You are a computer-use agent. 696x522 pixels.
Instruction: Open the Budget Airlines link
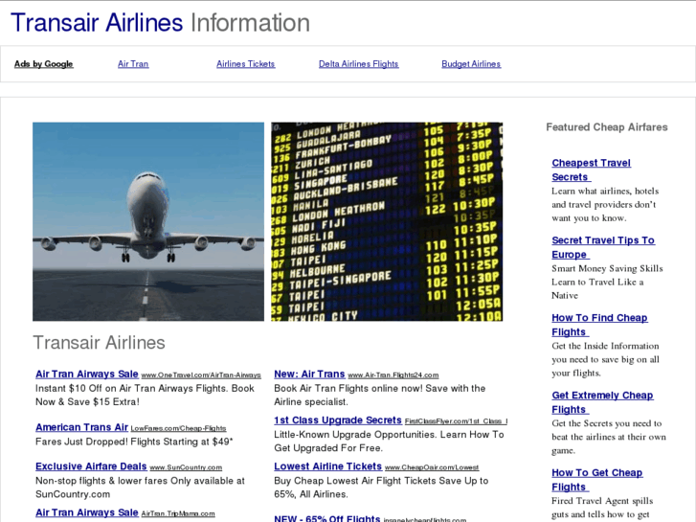[x=471, y=64]
